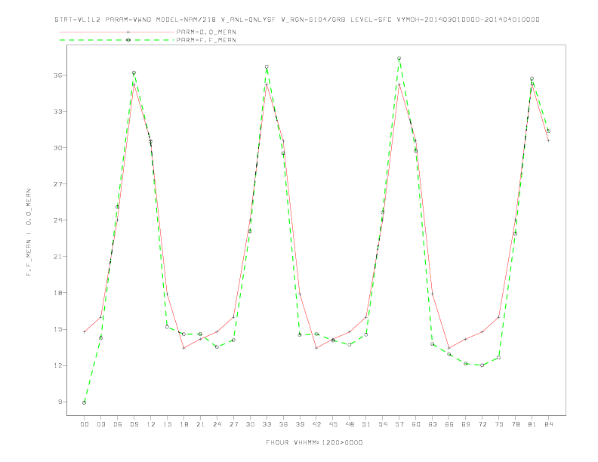The image size is (598, 462).
Task: Click x-axis tick label 78
Action: 515,424
